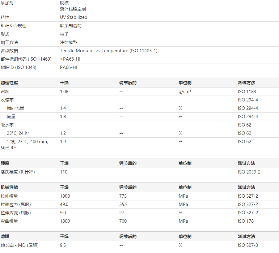Click ISO 527-3 in the 薄膜 table

pyautogui.click(x=248, y=245)
